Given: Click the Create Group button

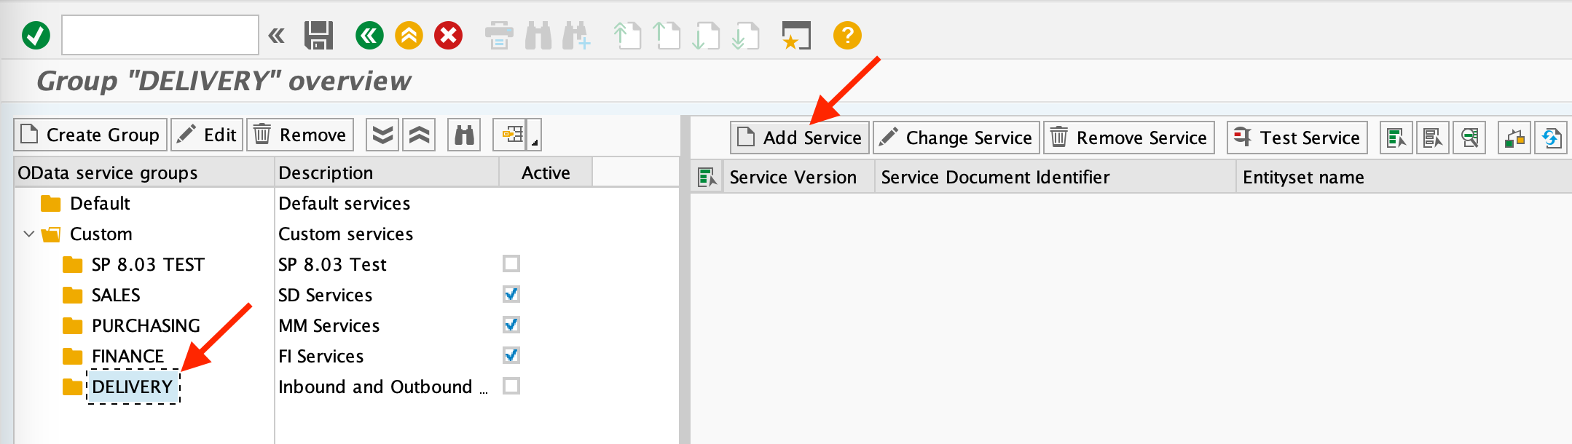Looking at the screenshot, I should pos(90,135).
